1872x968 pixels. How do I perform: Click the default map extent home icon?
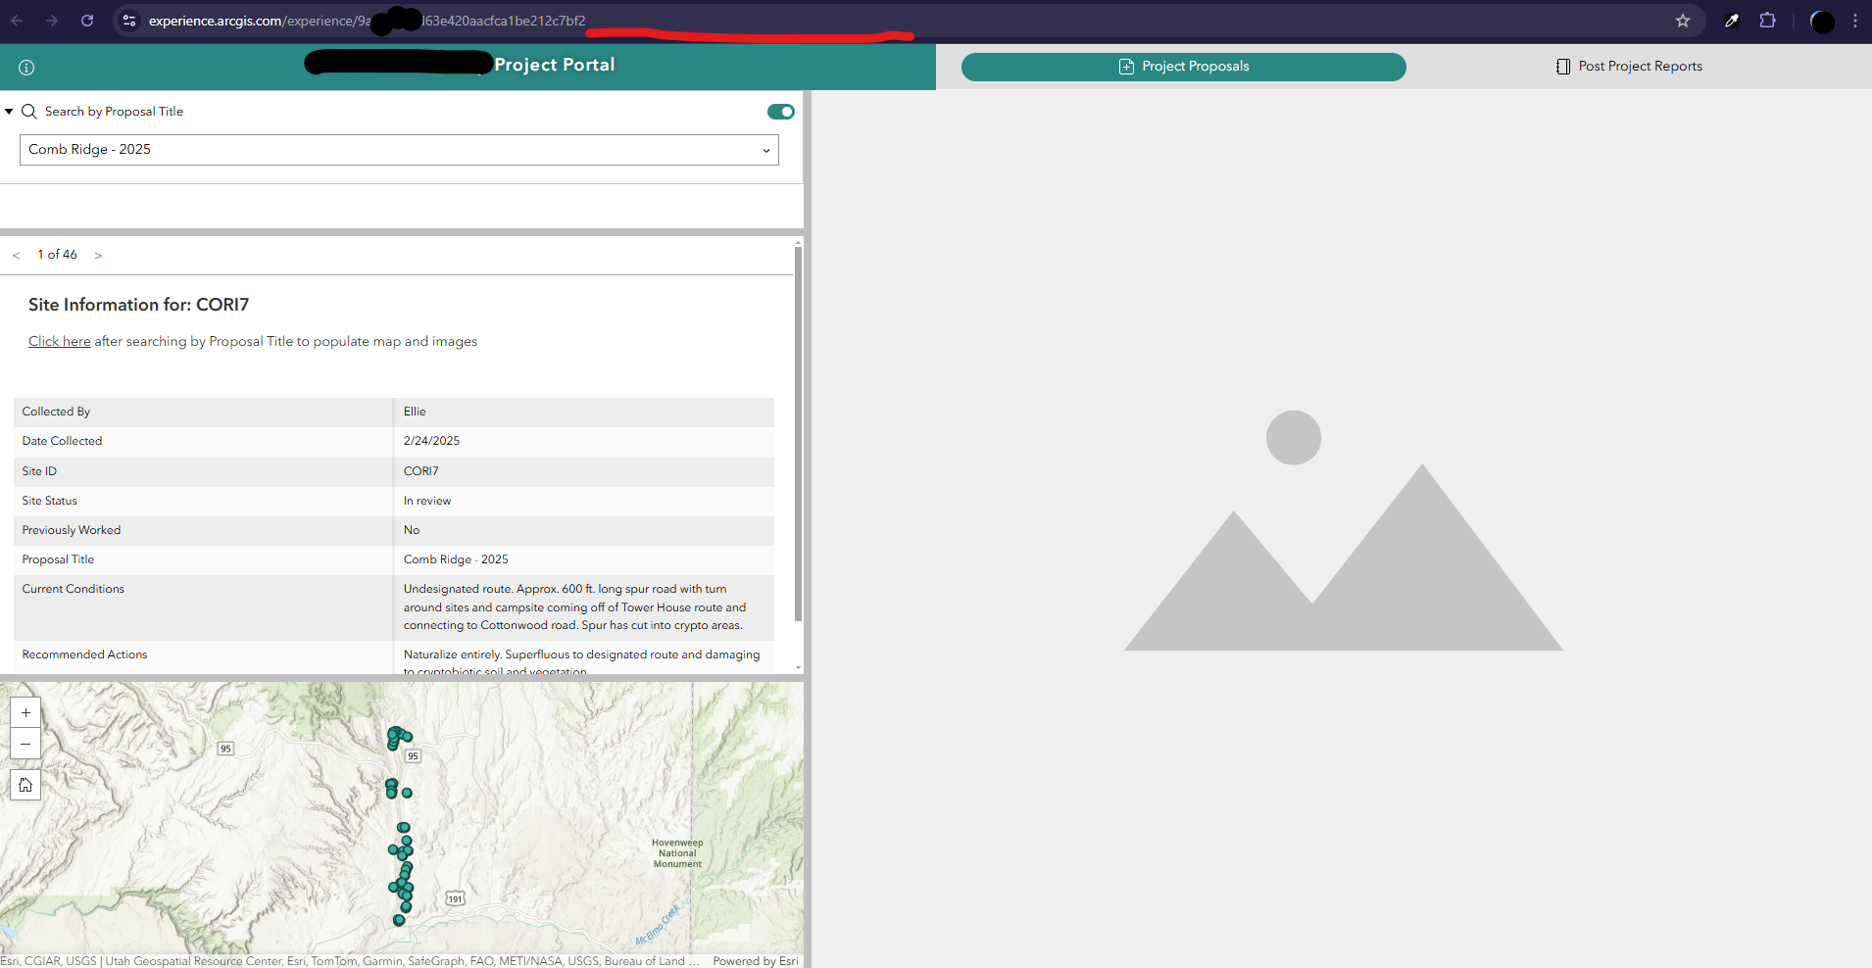click(25, 784)
